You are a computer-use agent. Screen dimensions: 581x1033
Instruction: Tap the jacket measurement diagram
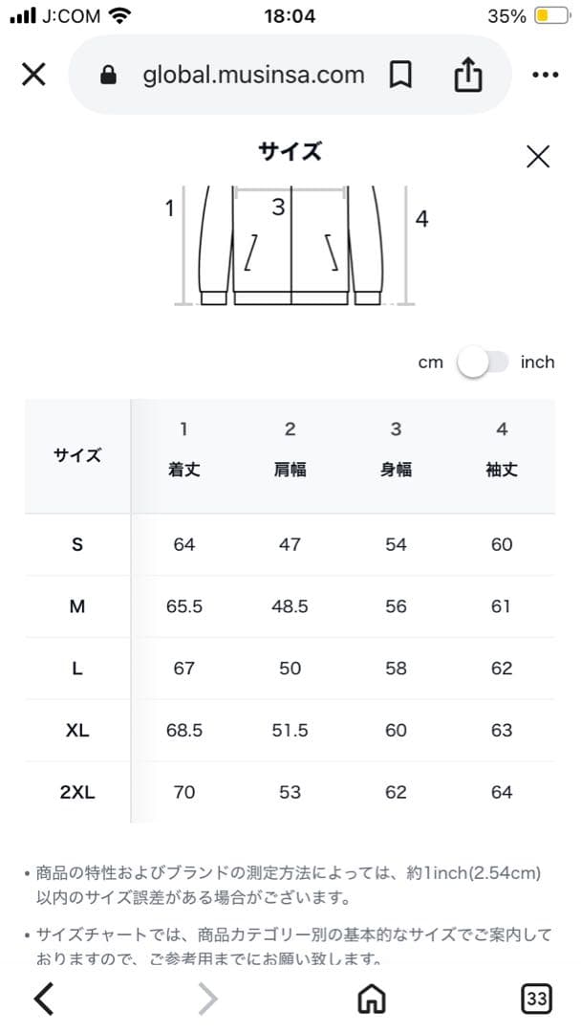[x=291, y=245]
